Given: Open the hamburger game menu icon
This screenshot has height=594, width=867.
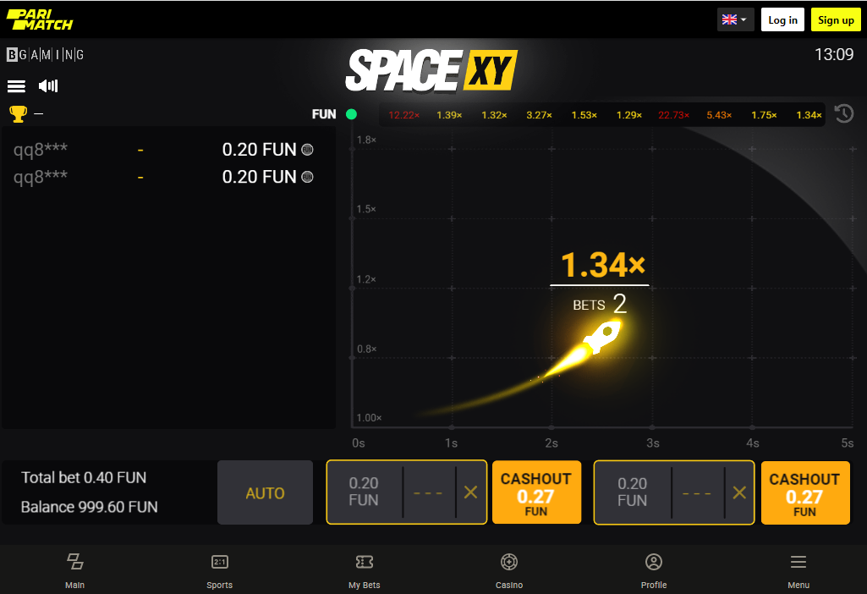Looking at the screenshot, I should pos(16,85).
